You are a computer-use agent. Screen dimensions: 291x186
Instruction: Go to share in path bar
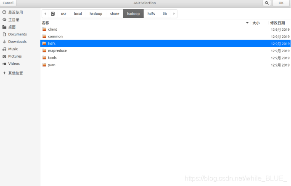tap(114, 14)
